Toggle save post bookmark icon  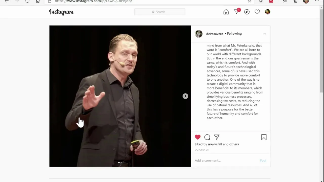tap(264, 137)
